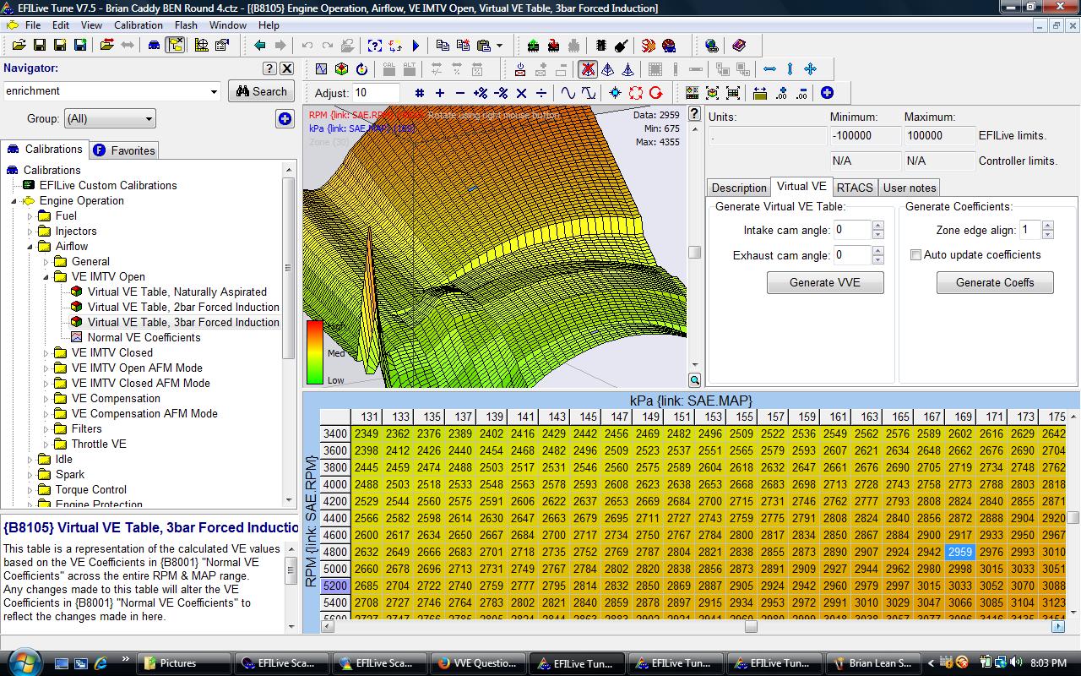This screenshot has height=676, width=1081.
Task: Switch to the User notes tab
Action: (x=910, y=188)
